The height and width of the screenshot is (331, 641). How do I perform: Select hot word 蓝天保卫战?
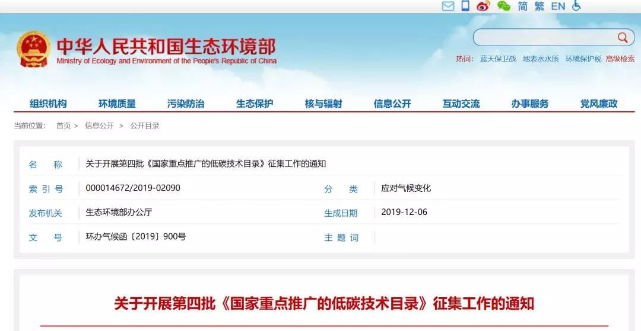click(498, 59)
